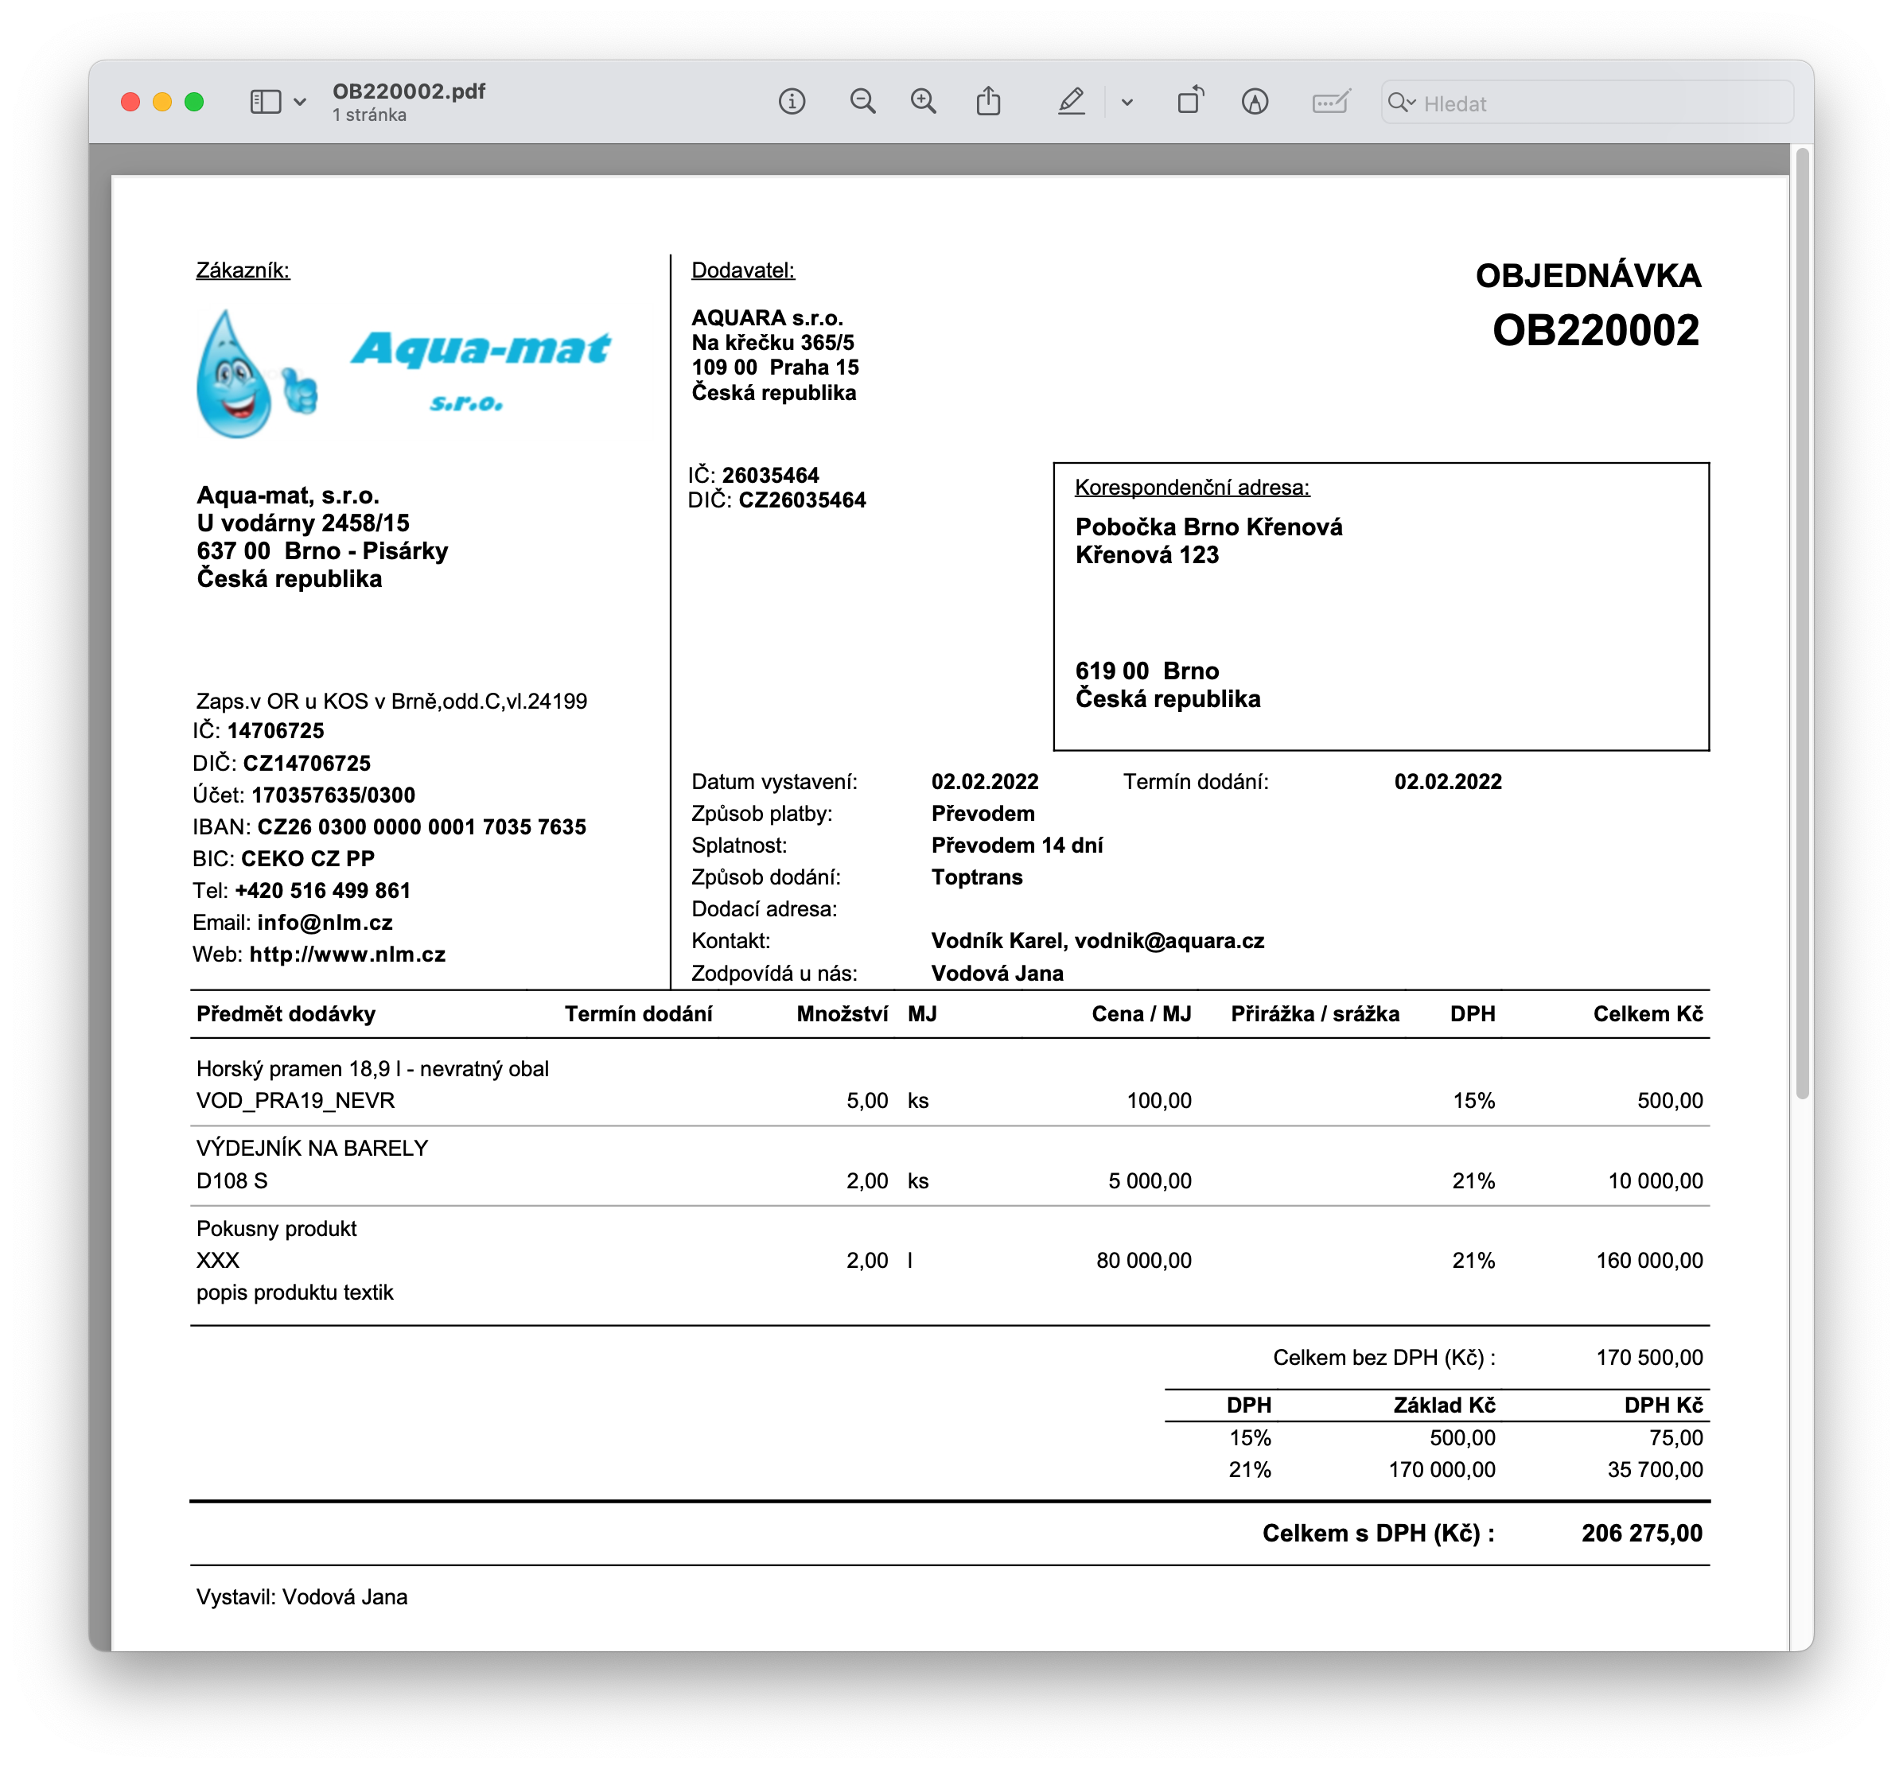1903x1769 pixels.
Task: Expand the search options magnifier dropdown
Action: pyautogui.click(x=1402, y=103)
